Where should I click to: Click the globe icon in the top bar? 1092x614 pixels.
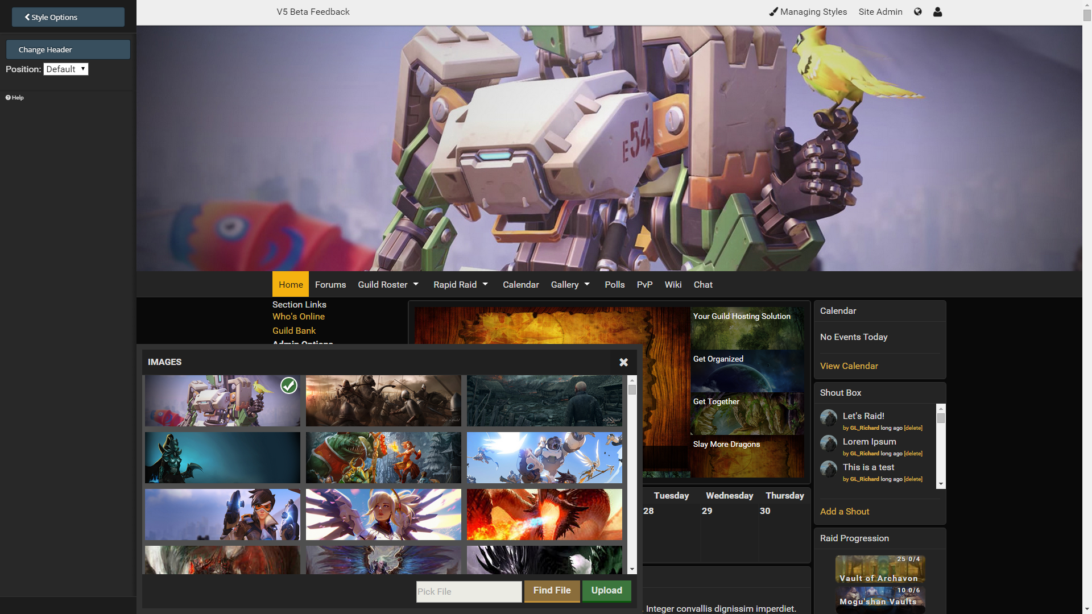pyautogui.click(x=917, y=12)
